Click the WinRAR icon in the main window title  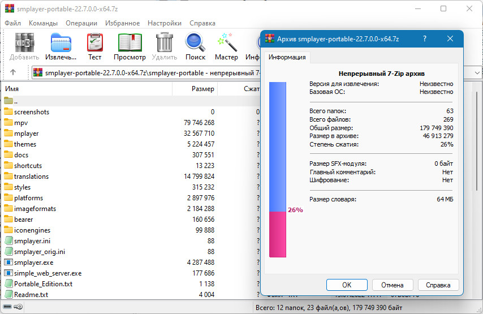tap(10, 8)
